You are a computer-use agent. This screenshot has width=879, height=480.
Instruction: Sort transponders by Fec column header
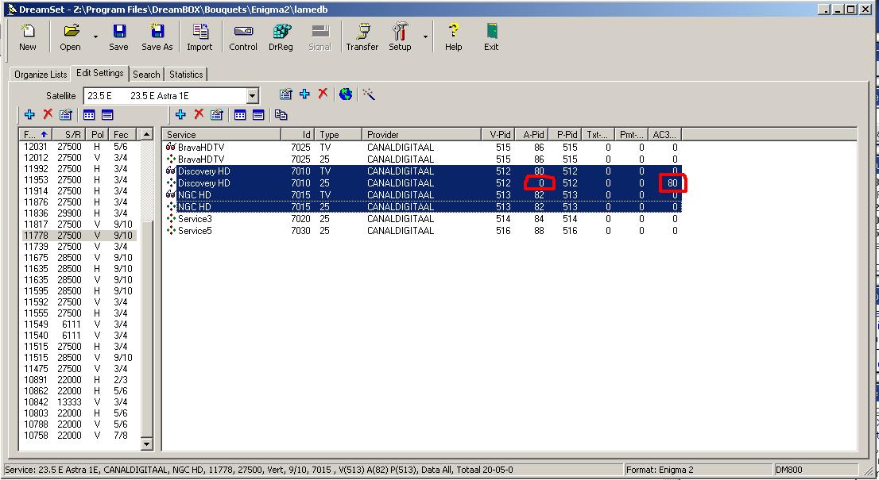tap(122, 134)
